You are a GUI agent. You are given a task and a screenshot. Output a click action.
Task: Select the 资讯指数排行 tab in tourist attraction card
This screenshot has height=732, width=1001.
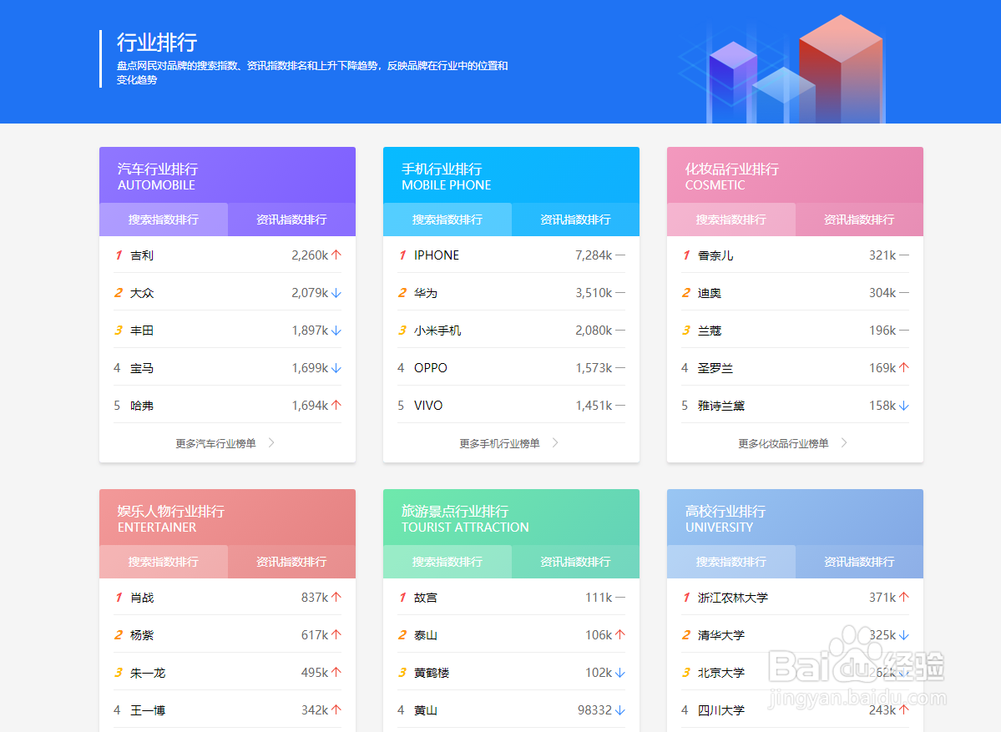575,562
